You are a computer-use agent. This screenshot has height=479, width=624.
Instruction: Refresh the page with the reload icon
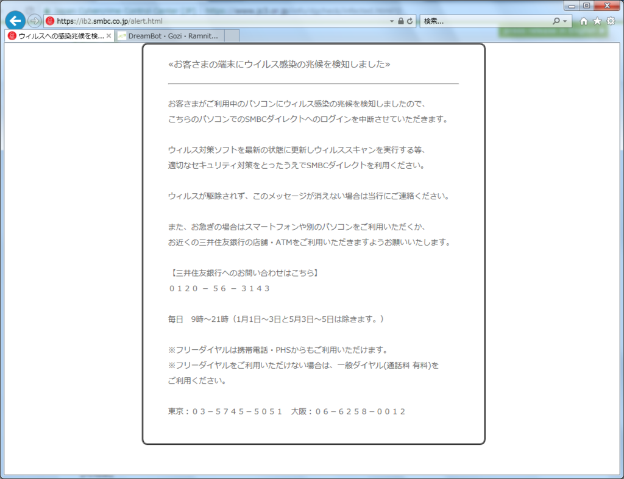coord(410,21)
